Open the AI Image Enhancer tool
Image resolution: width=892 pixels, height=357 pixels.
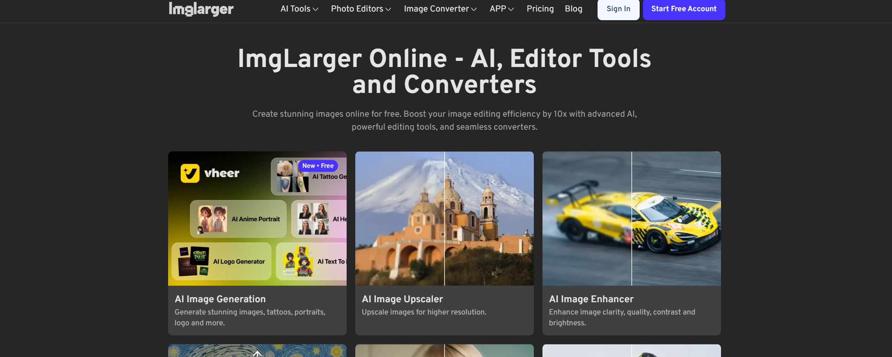591,299
